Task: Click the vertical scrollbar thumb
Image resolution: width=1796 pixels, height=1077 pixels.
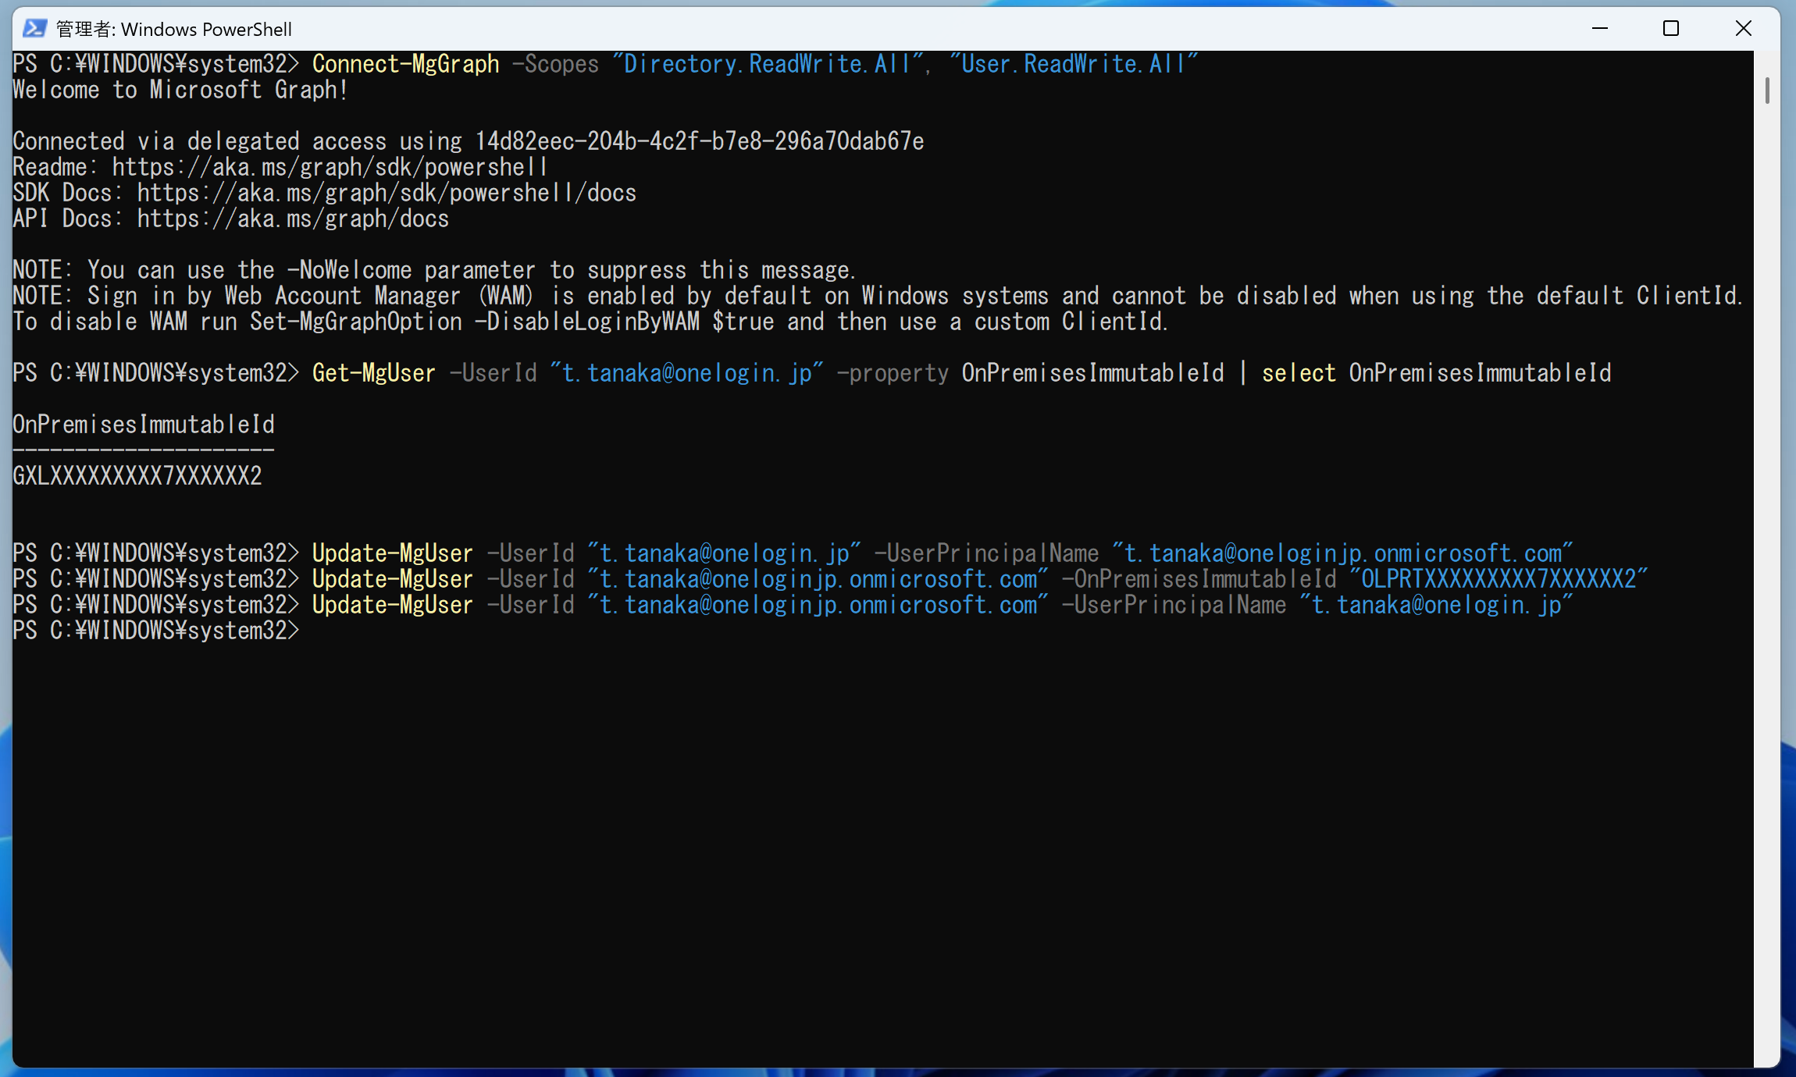Action: [1767, 91]
